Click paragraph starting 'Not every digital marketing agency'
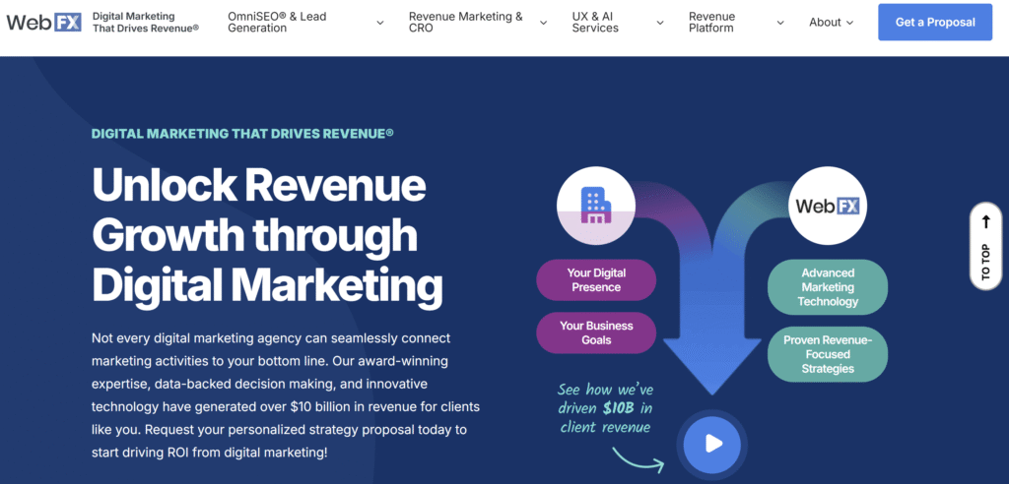The height and width of the screenshot is (484, 1009). click(285, 395)
